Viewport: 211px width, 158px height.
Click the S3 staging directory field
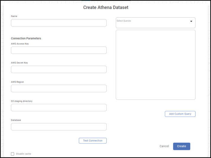pyautogui.click(x=59, y=107)
